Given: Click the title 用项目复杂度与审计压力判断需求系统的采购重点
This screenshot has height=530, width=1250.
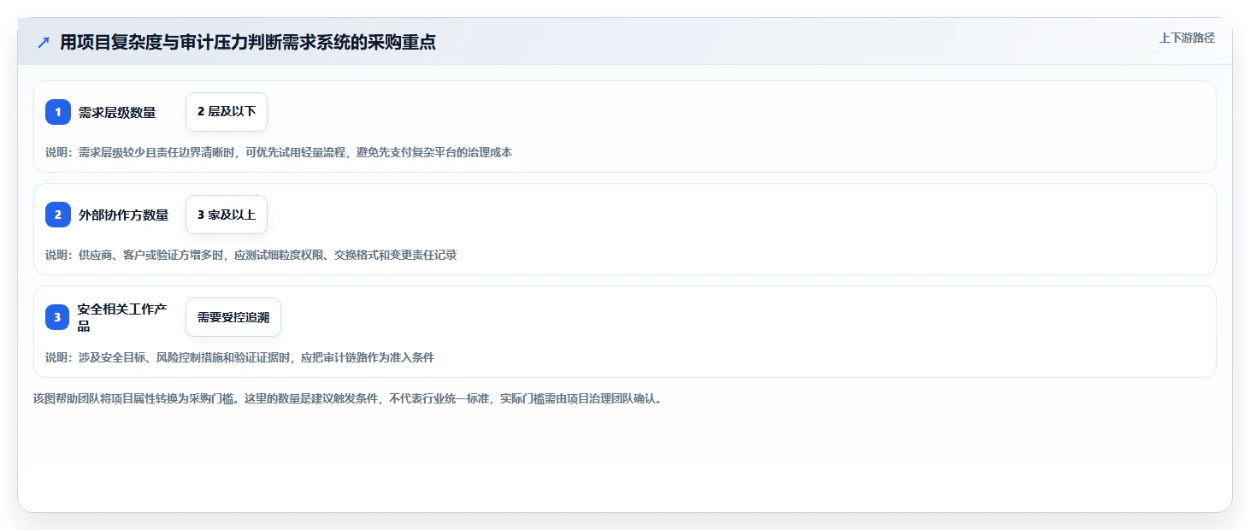Looking at the screenshot, I should (x=248, y=42).
